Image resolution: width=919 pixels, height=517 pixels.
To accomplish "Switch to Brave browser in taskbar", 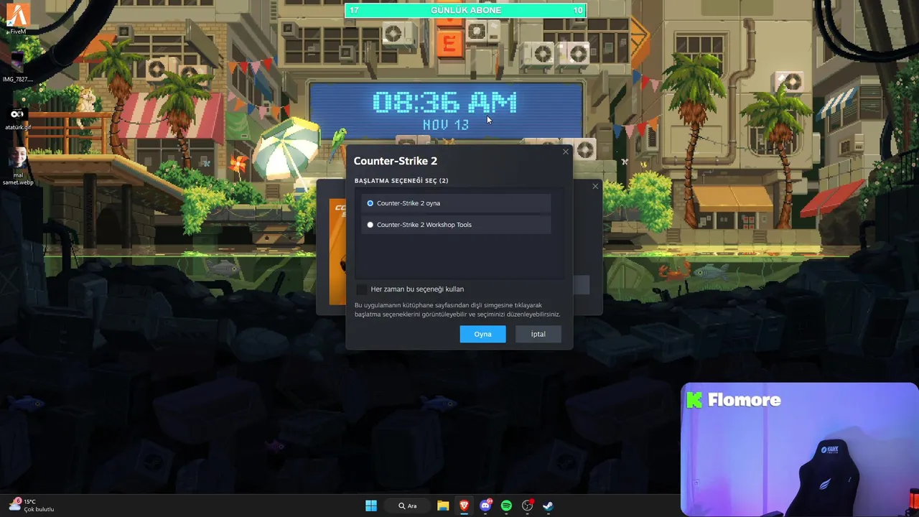I will coord(464,506).
